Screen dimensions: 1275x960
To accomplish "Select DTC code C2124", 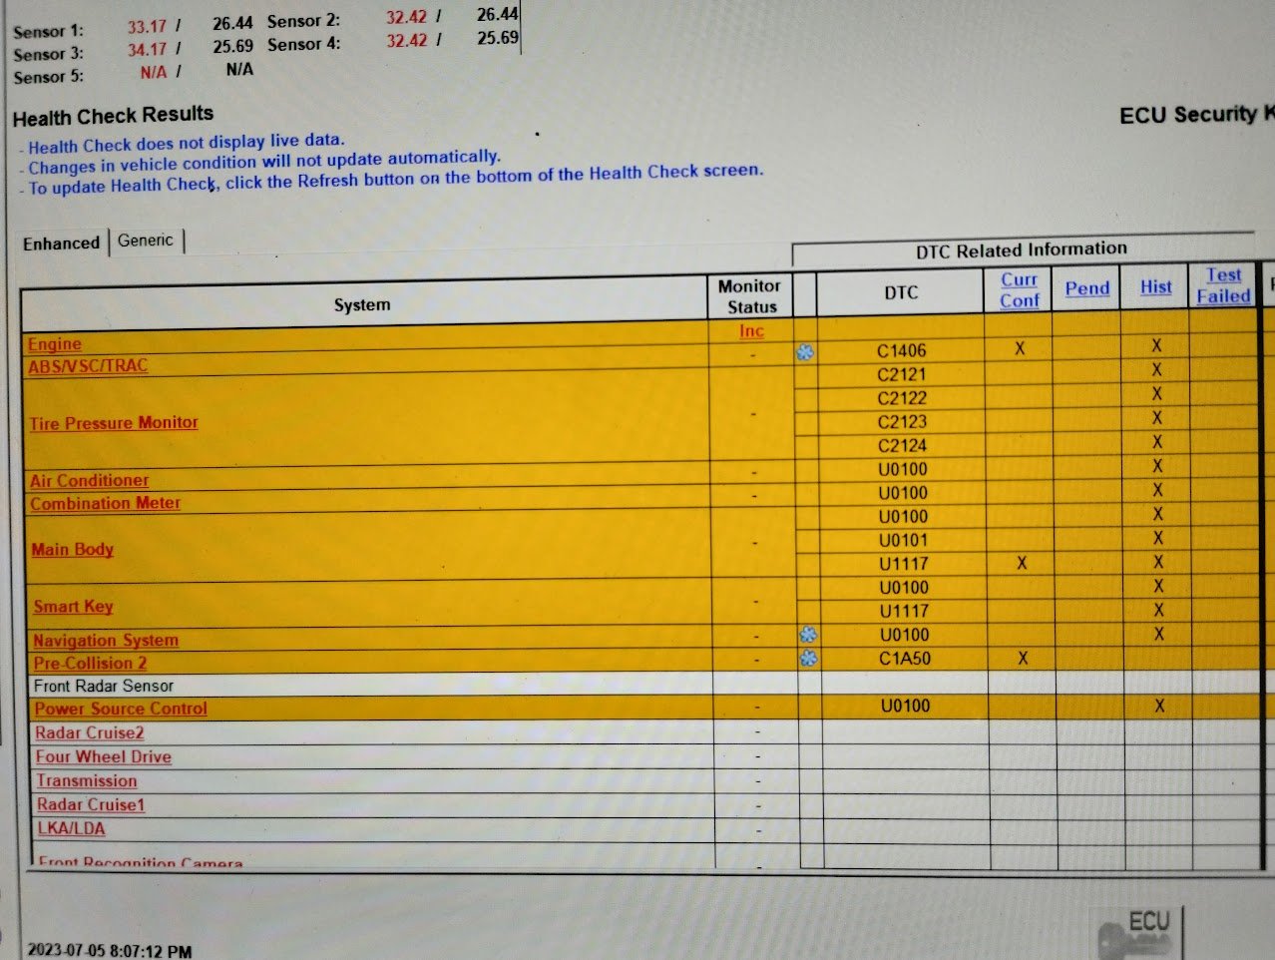I will (x=902, y=446).
